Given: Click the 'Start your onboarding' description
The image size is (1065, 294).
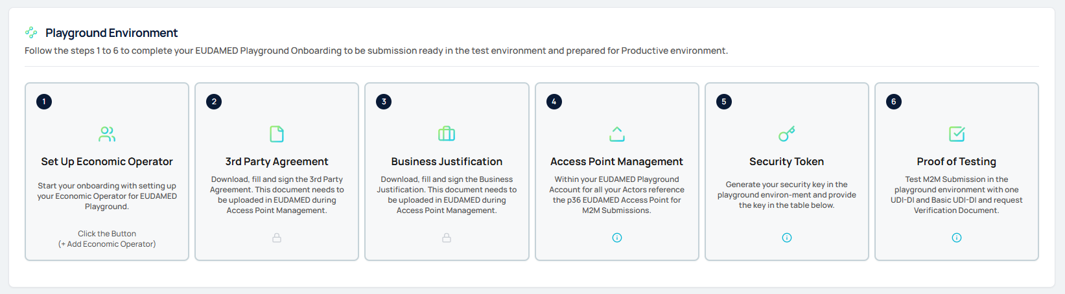Looking at the screenshot, I should coord(107,196).
